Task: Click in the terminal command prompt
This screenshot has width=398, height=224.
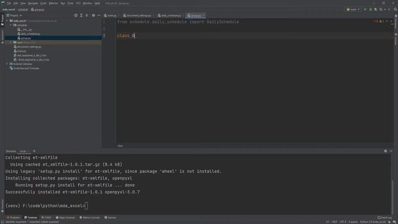Action: 86,206
